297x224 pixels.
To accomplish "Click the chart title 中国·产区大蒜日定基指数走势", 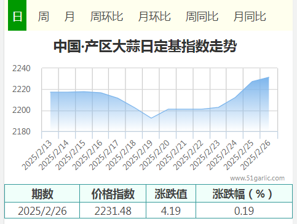I will point(145,46).
